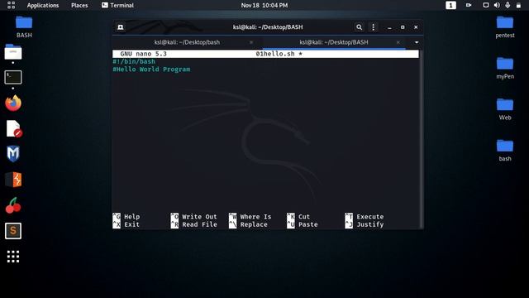
Task: Click the 01hello.sh filename in nano title bar
Action: pos(275,54)
